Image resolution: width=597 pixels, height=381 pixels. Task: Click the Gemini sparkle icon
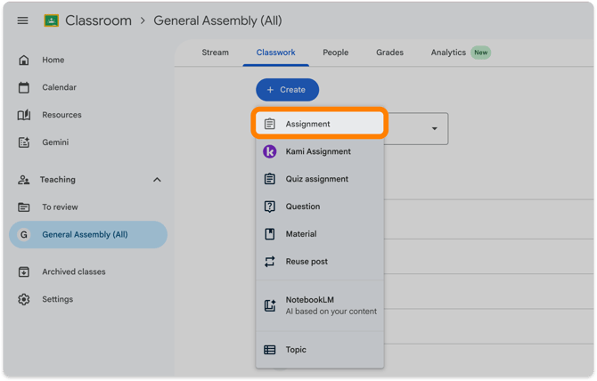click(23, 142)
